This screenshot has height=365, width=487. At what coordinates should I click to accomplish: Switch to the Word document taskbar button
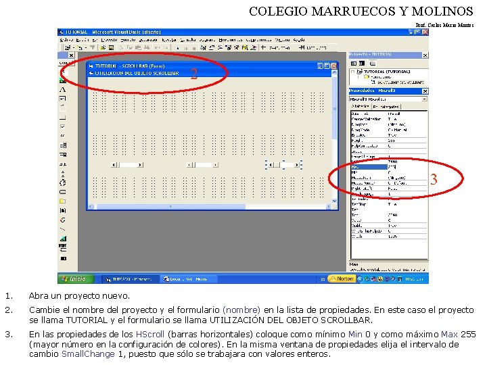[x=187, y=279]
